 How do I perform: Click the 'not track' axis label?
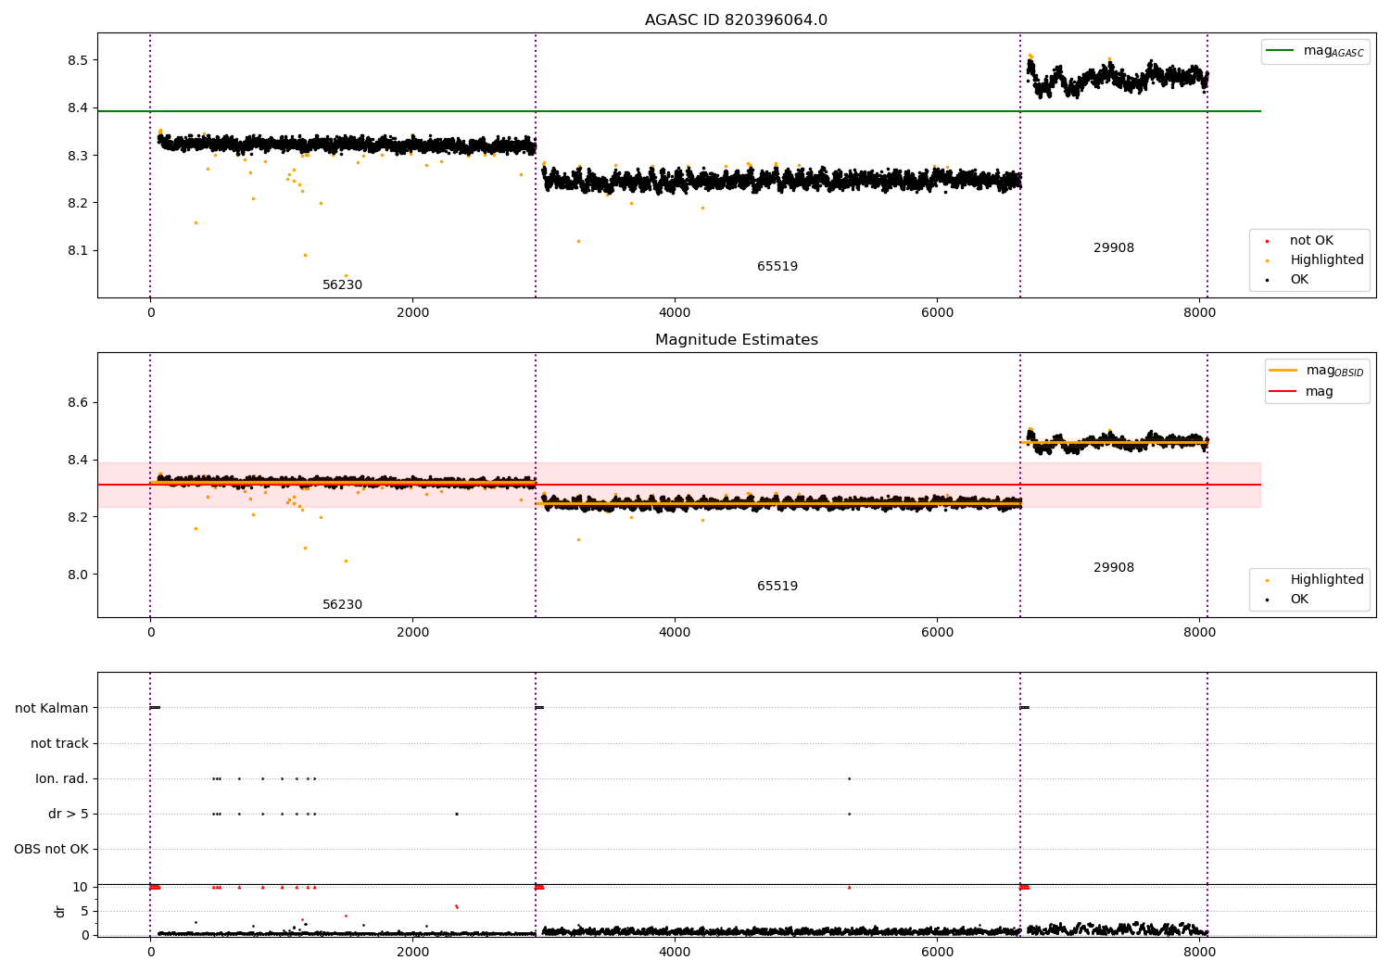[59, 744]
